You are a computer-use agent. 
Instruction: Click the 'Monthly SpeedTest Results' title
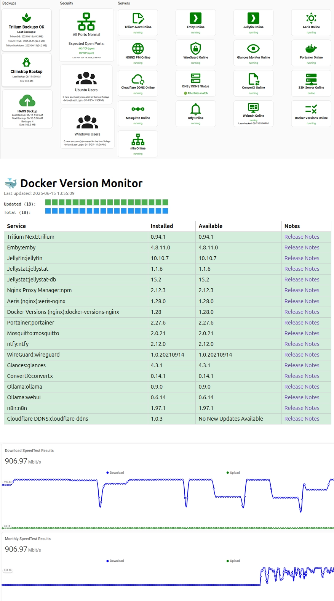pos(28,539)
